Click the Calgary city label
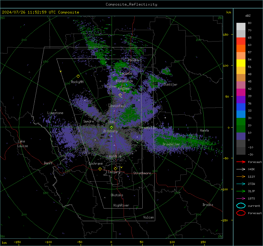This screenshot has width=263, height=246. point(114,172)
